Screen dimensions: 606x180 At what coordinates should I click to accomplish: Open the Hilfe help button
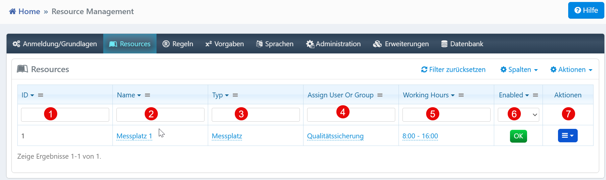[586, 10]
